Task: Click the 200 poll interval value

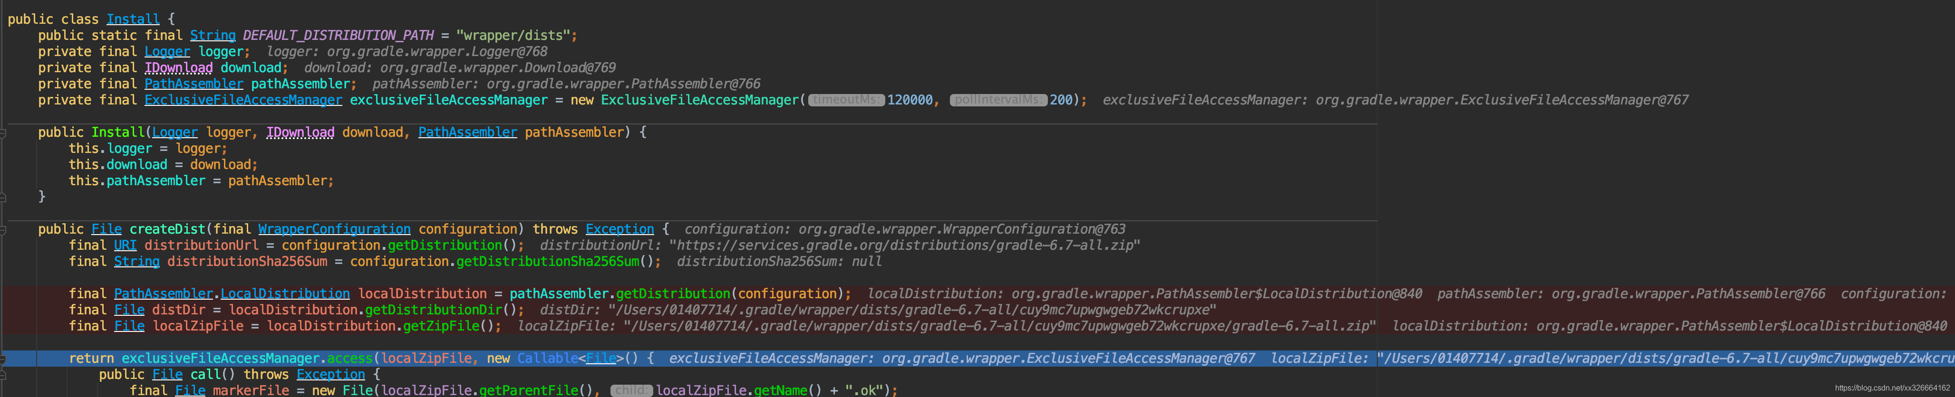Action: [1061, 100]
